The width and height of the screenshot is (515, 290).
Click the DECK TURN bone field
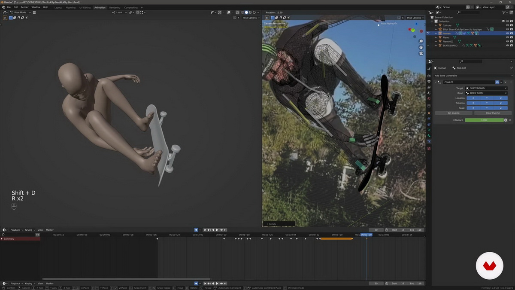pyautogui.click(x=484, y=93)
